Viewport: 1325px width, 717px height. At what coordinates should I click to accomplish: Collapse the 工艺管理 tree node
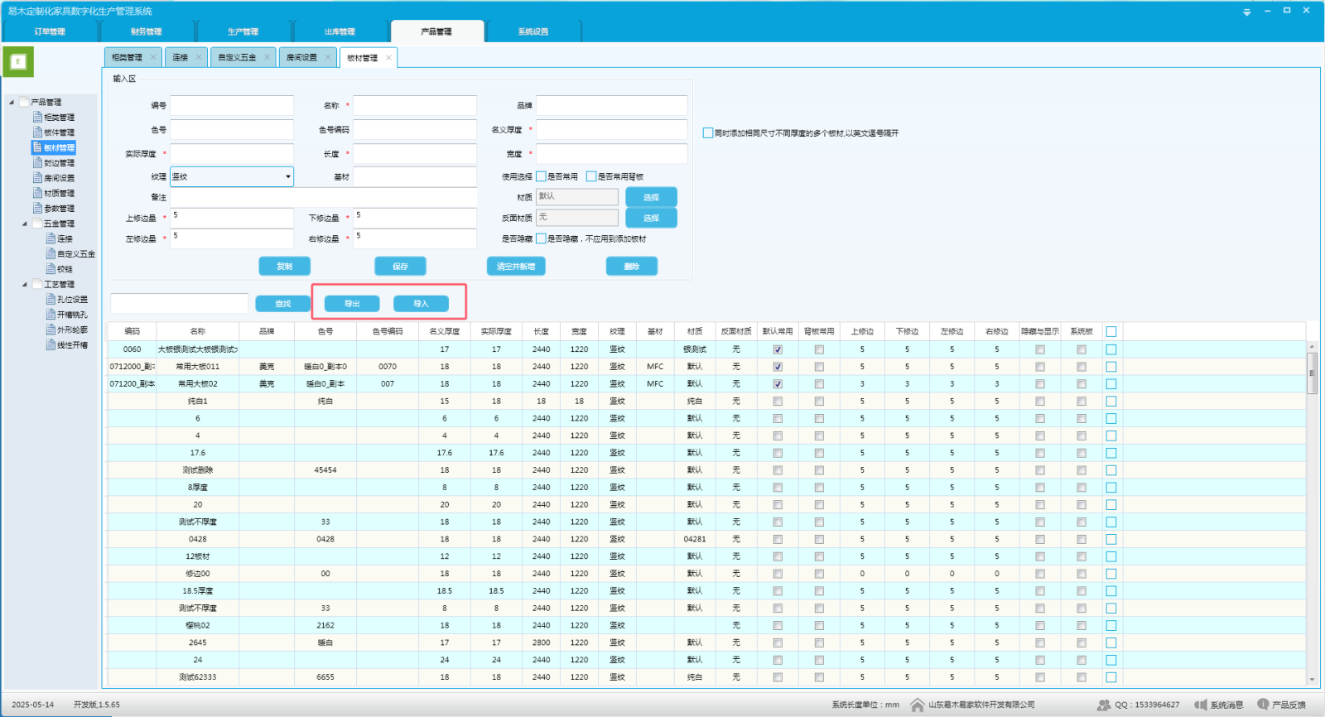tap(24, 284)
